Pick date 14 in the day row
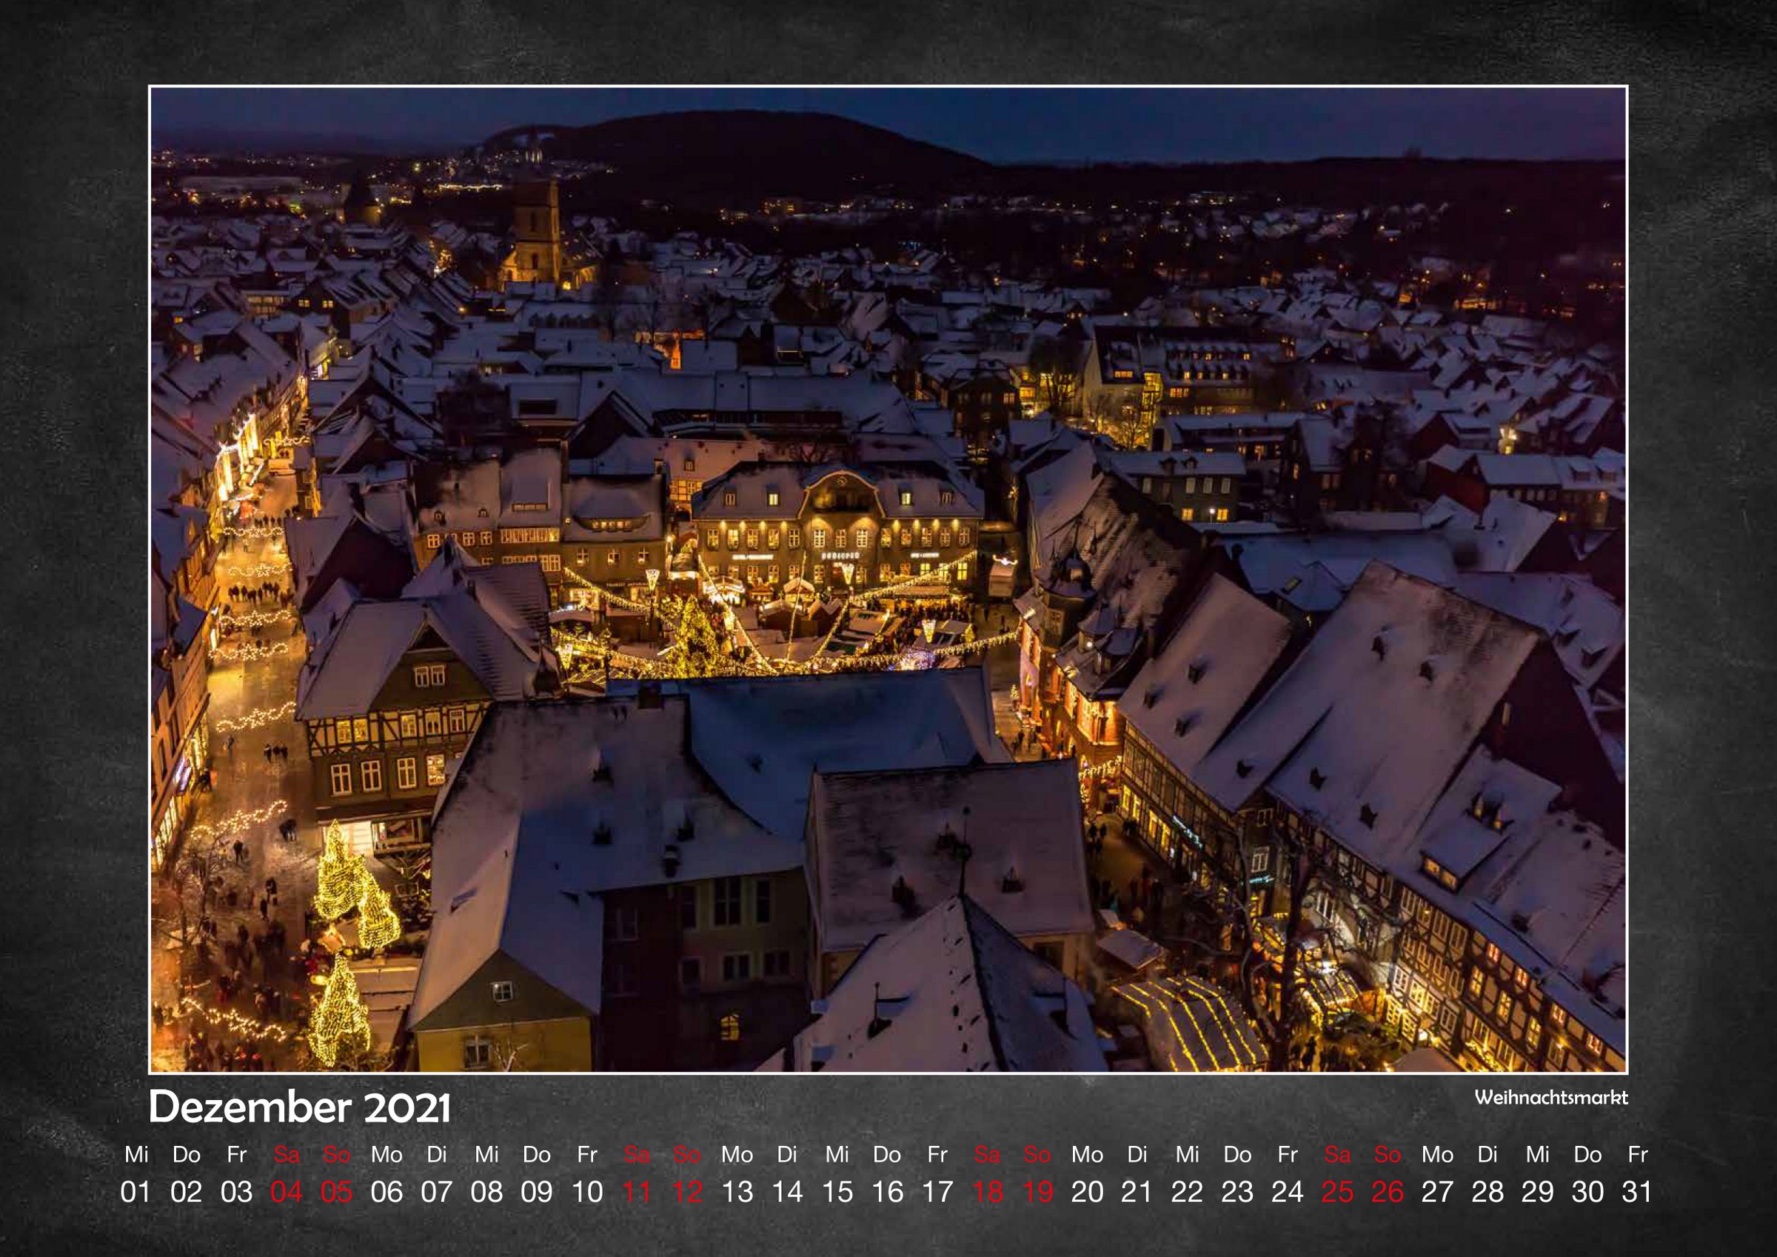 pyautogui.click(x=787, y=1191)
